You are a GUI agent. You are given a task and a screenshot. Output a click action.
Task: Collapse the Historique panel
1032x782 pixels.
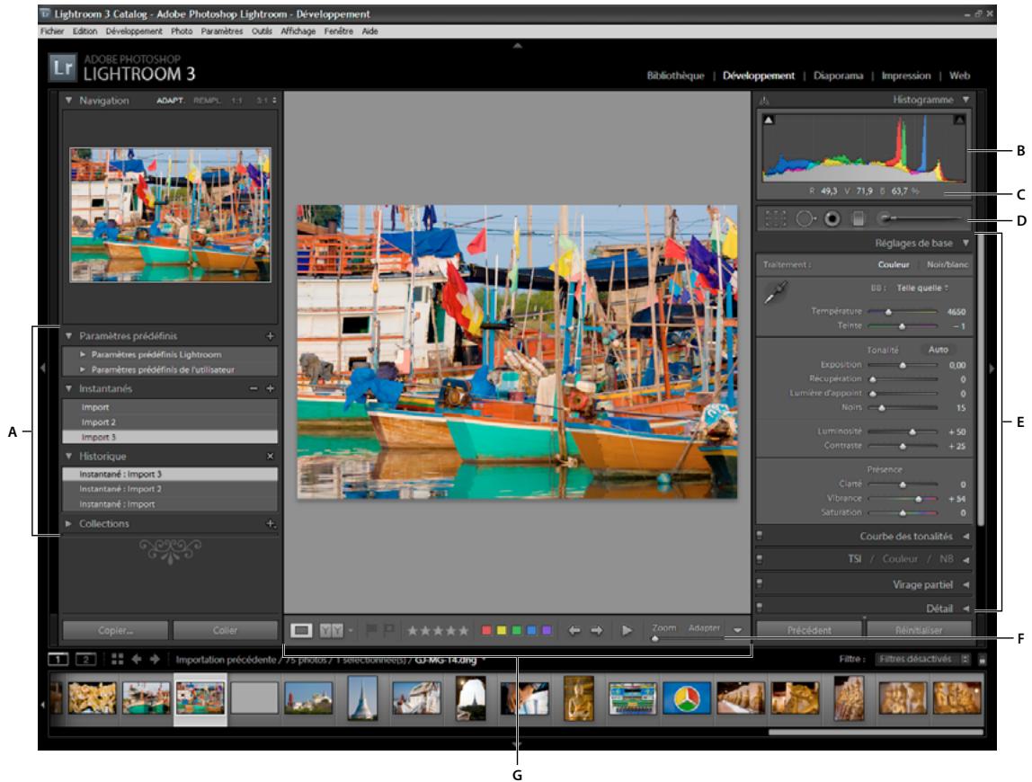coord(68,457)
